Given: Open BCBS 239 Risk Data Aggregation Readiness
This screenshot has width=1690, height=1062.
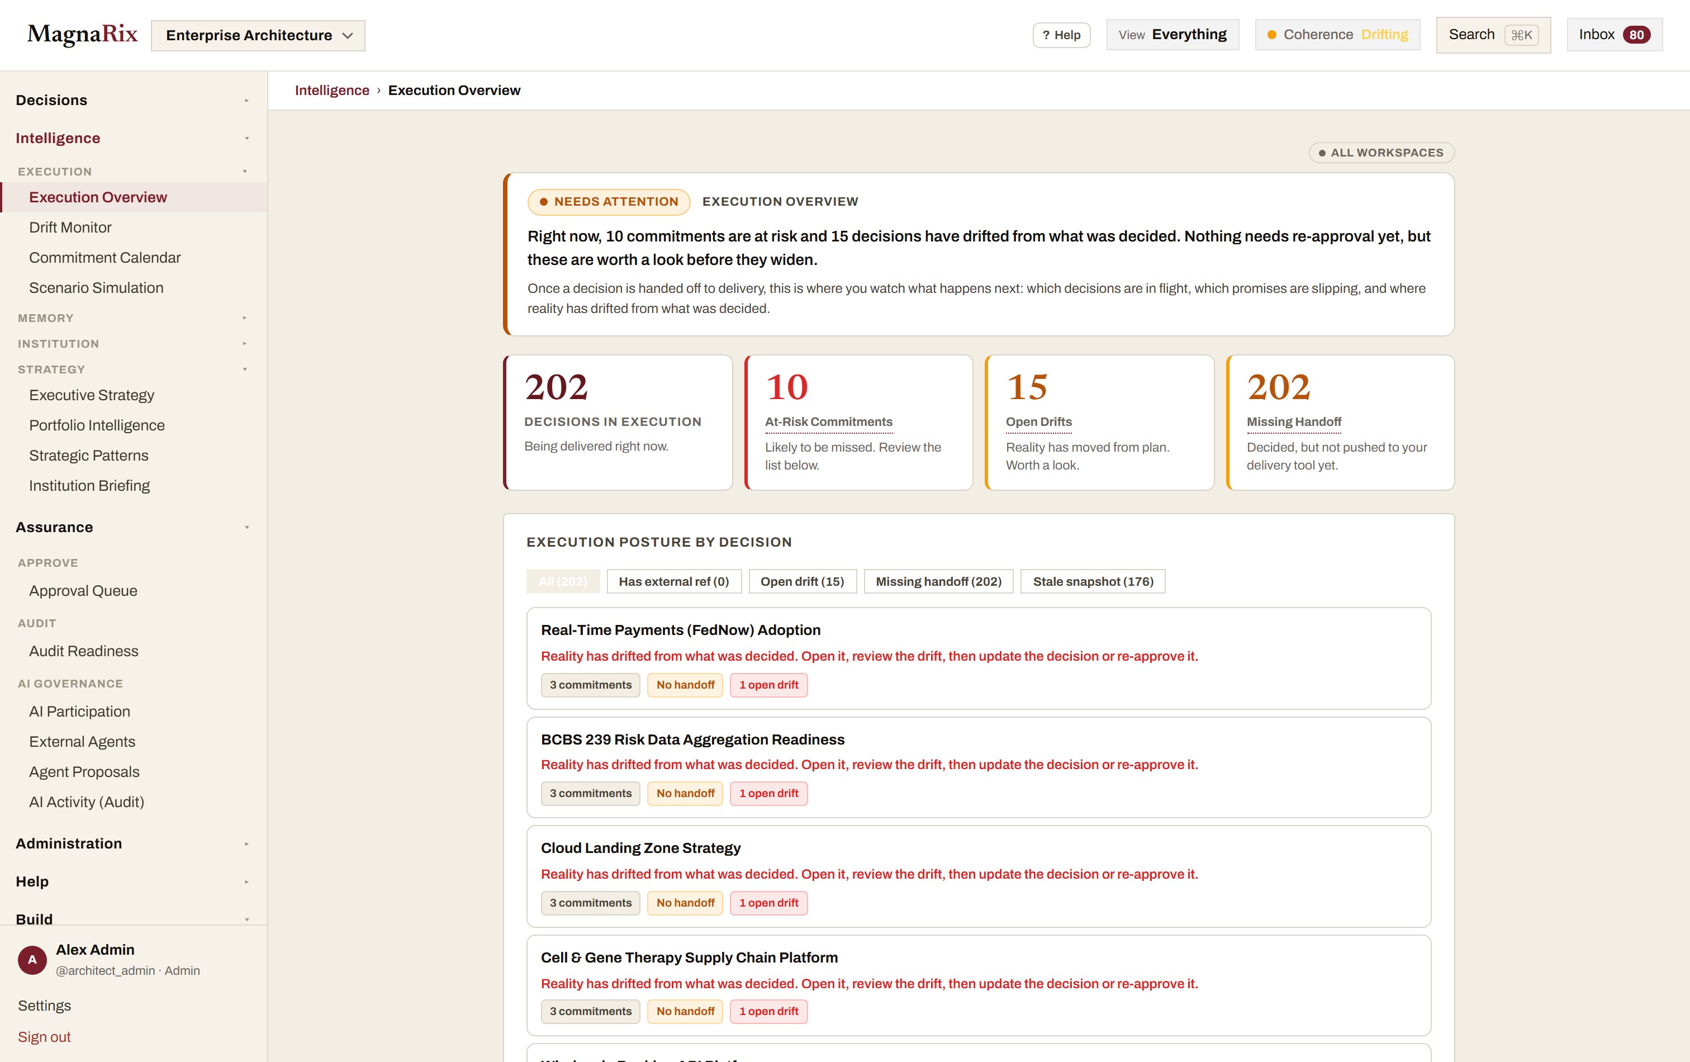Looking at the screenshot, I should (979, 767).
